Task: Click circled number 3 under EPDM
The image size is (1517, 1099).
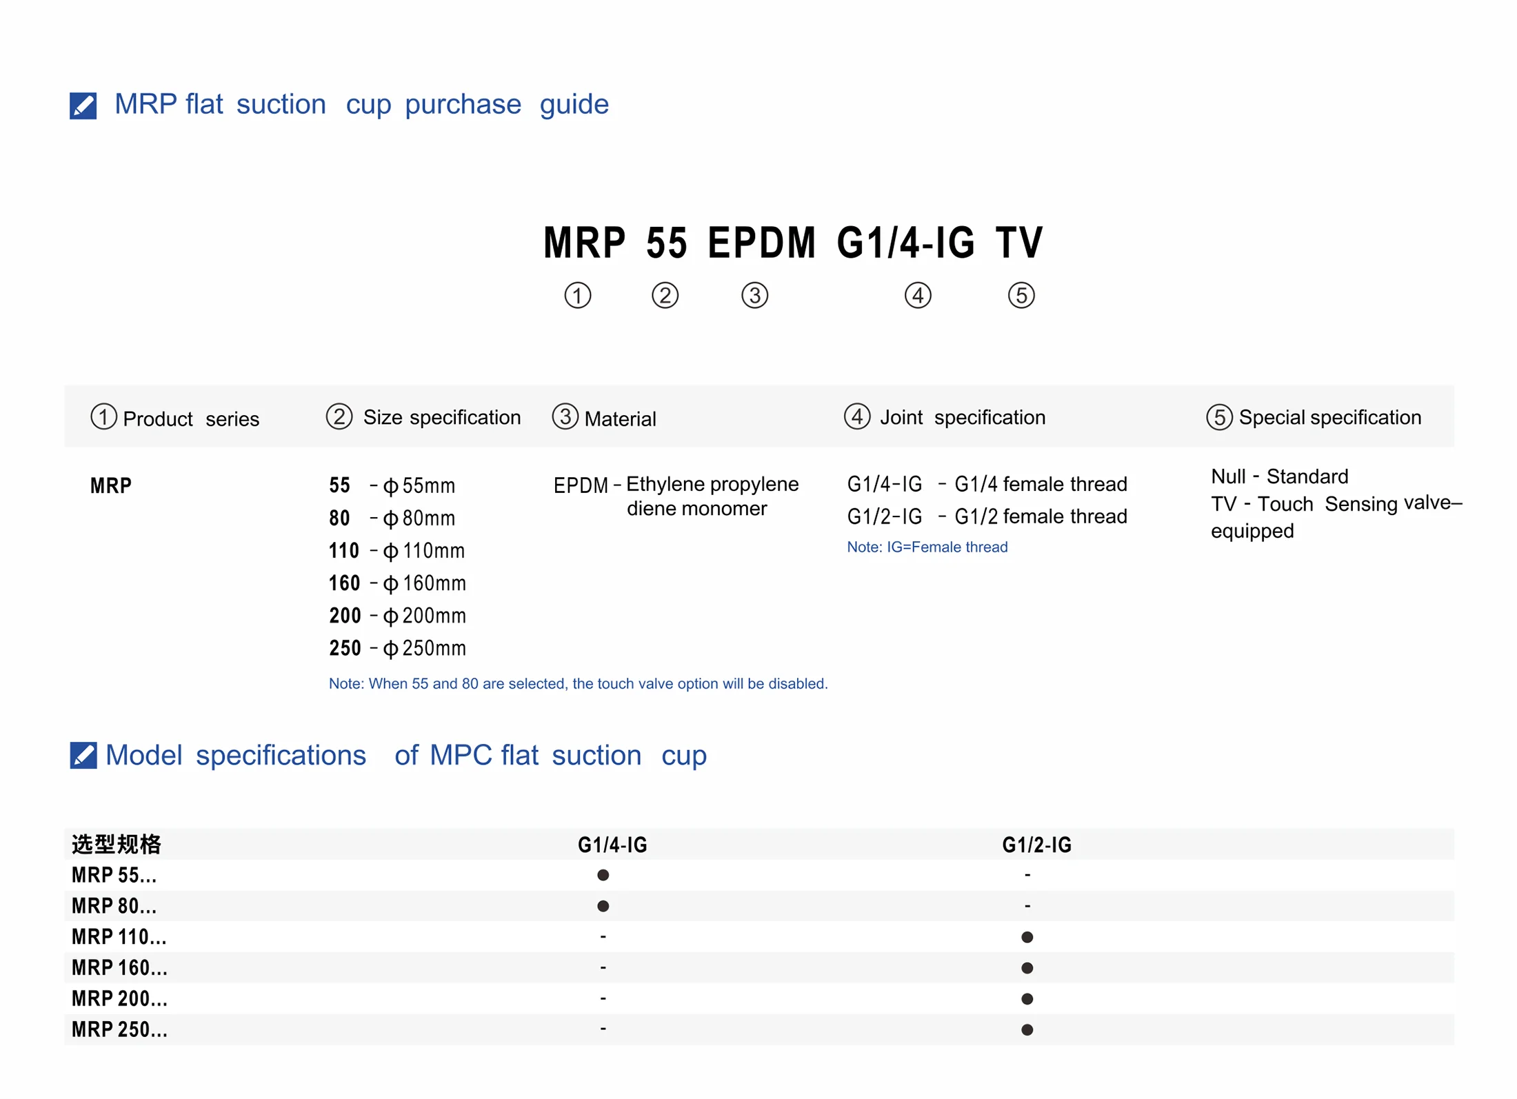Action: pos(754,295)
